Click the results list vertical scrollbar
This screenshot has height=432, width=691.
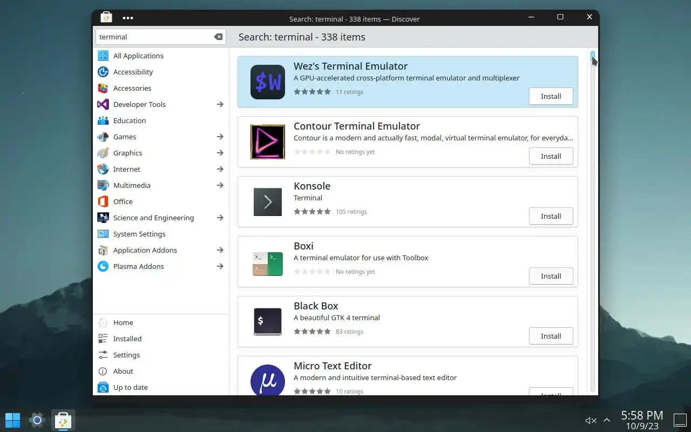pyautogui.click(x=593, y=221)
